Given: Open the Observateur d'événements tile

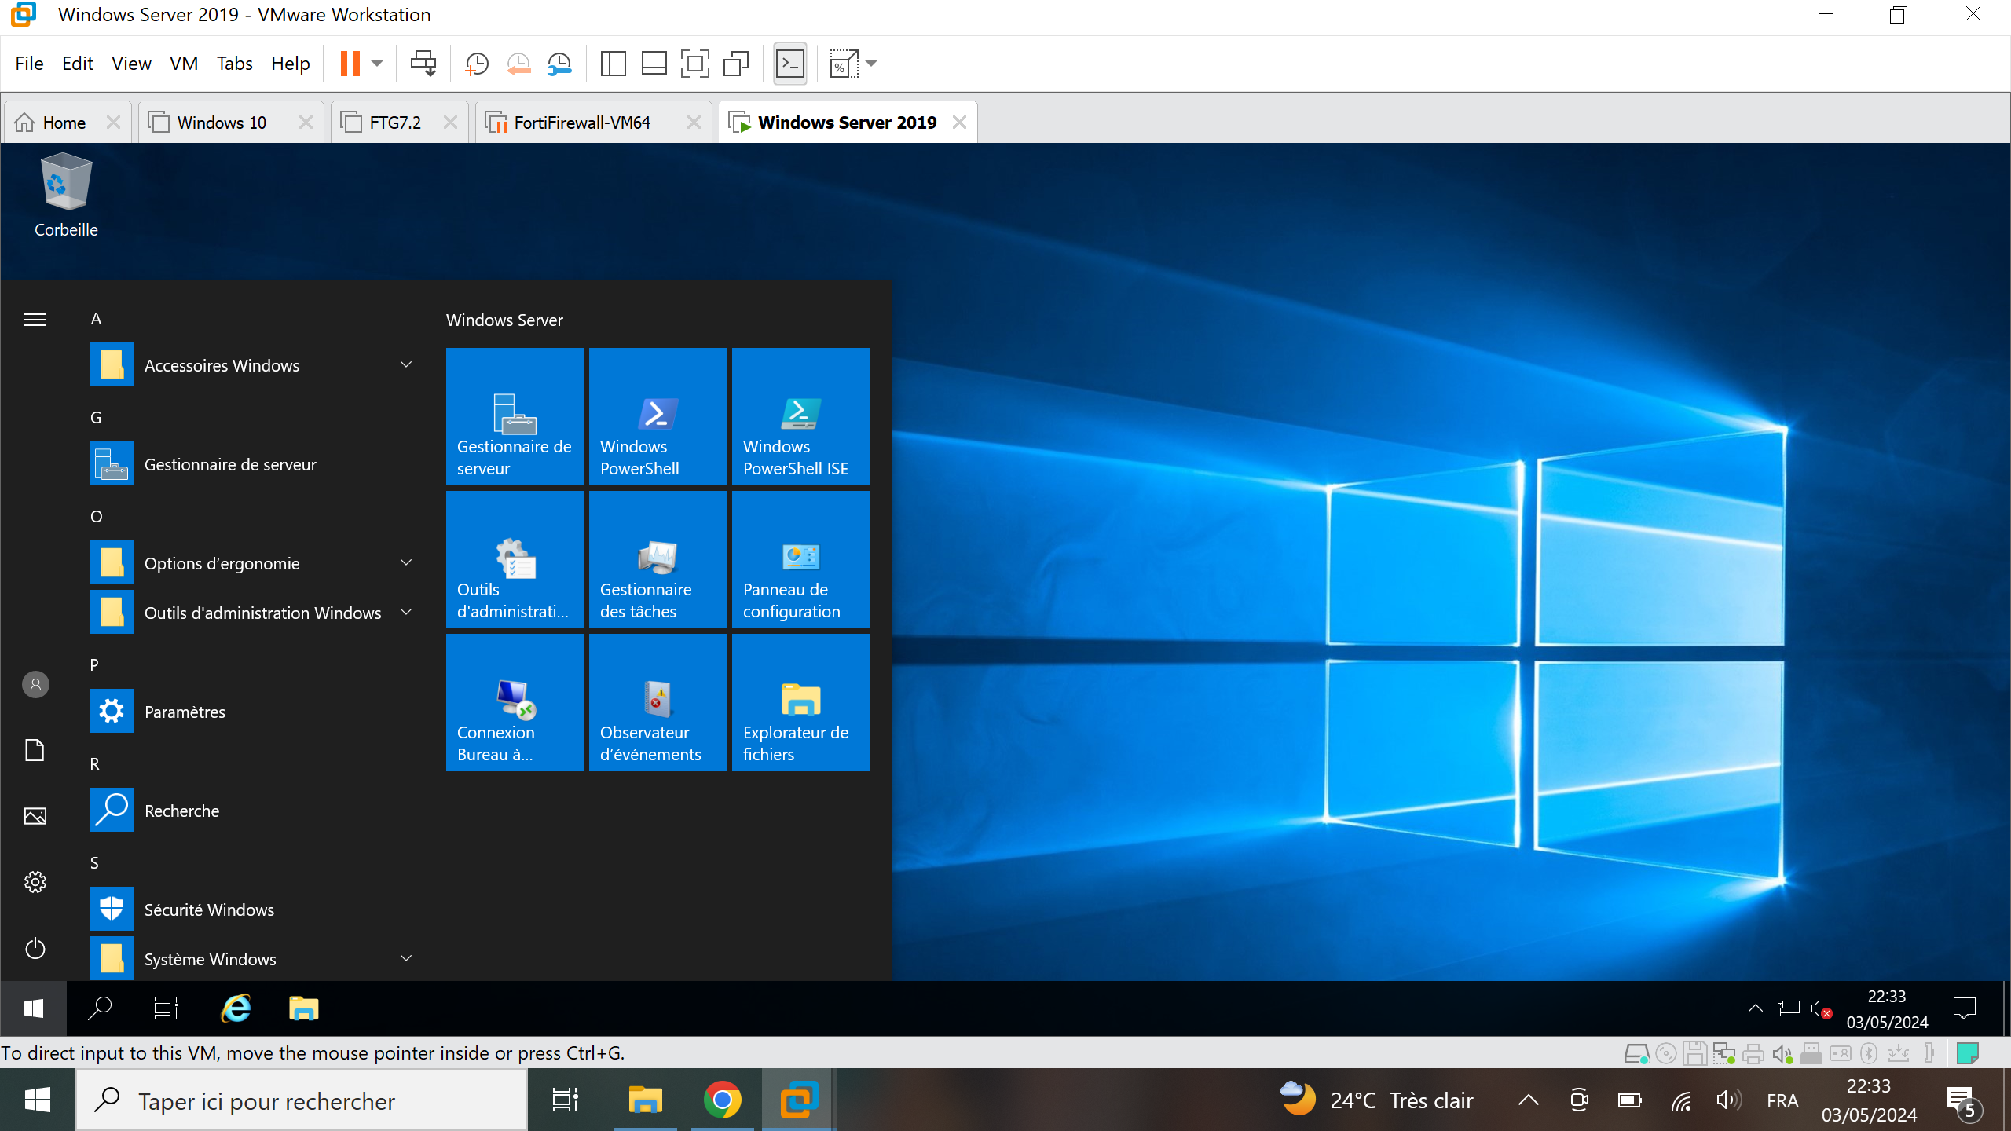Looking at the screenshot, I should pyautogui.click(x=658, y=702).
